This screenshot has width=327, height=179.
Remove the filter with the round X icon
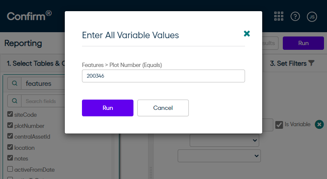tap(319, 124)
